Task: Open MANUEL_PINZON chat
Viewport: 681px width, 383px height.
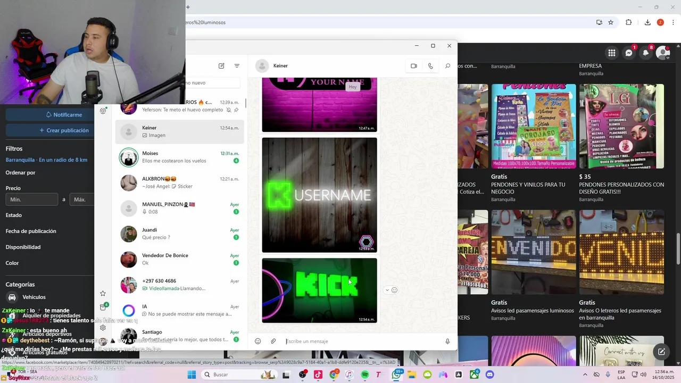Action: coord(180,208)
